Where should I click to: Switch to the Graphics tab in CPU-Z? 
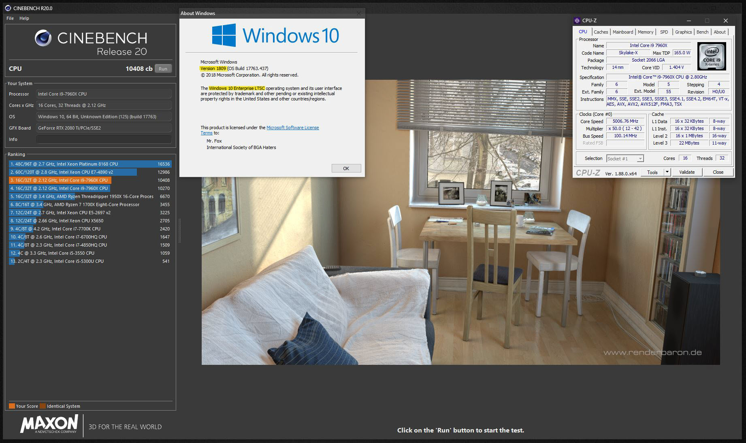point(683,32)
